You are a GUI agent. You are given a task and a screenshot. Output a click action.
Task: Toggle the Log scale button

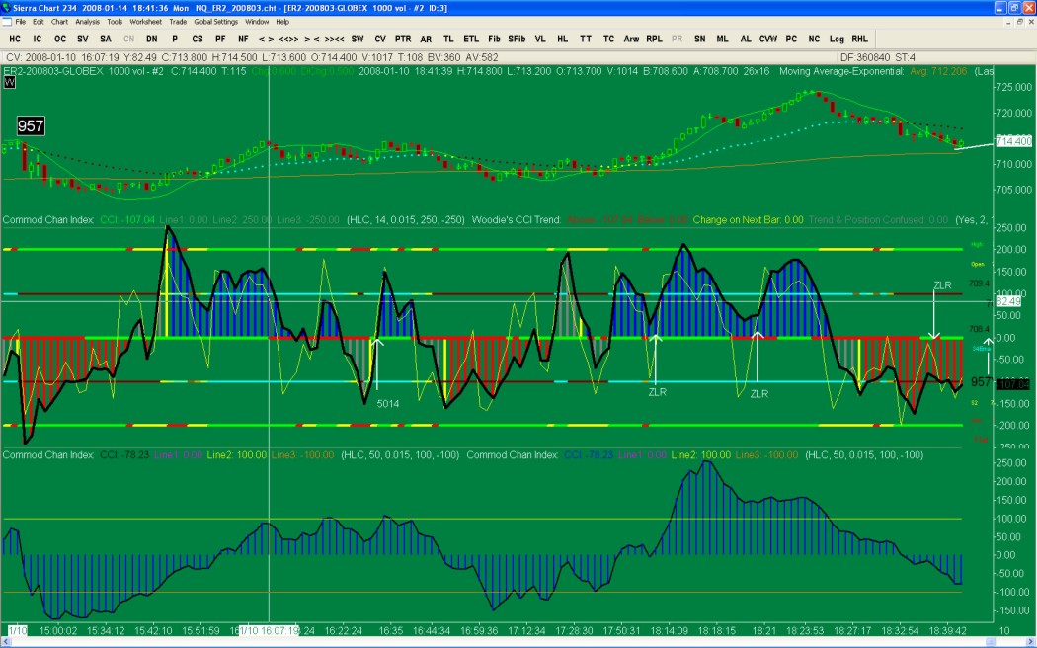[x=837, y=39]
